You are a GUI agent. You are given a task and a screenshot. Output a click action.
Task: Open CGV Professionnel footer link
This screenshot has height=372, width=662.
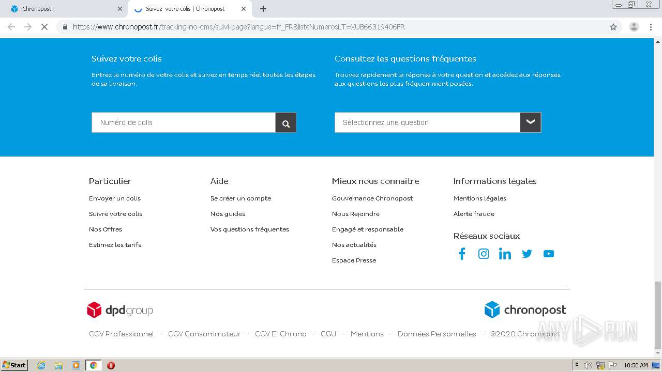coord(122,334)
